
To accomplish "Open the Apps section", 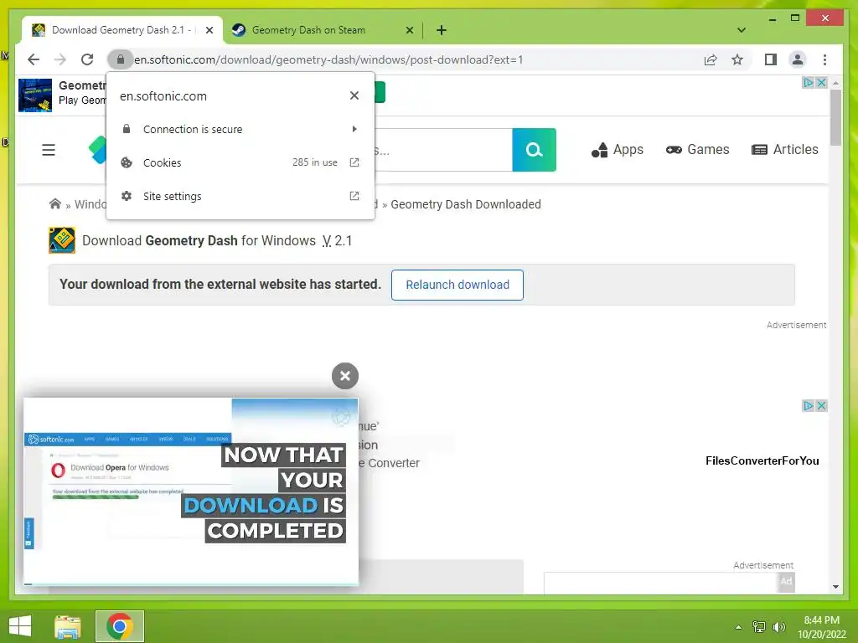I will pyautogui.click(x=618, y=150).
